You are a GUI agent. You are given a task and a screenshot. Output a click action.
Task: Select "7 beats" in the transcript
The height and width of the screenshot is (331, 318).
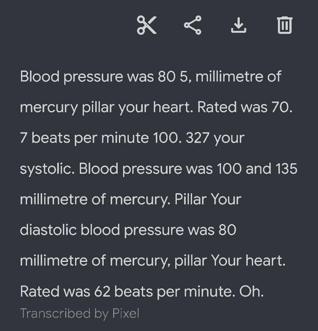point(45,138)
